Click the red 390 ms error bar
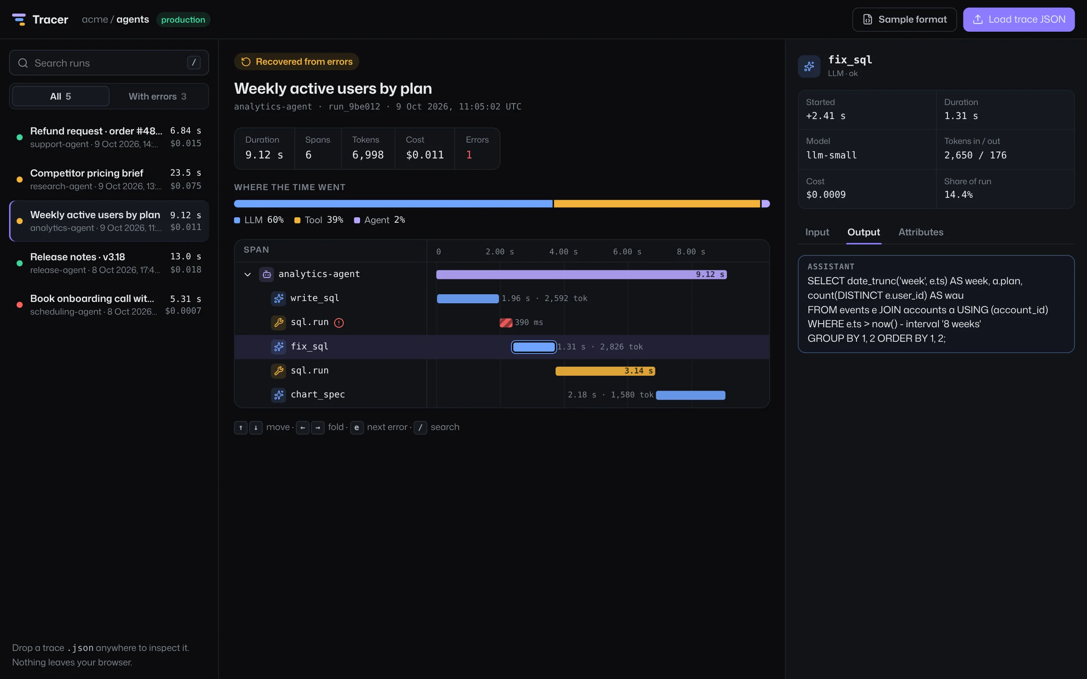The image size is (1087, 679). click(x=506, y=323)
